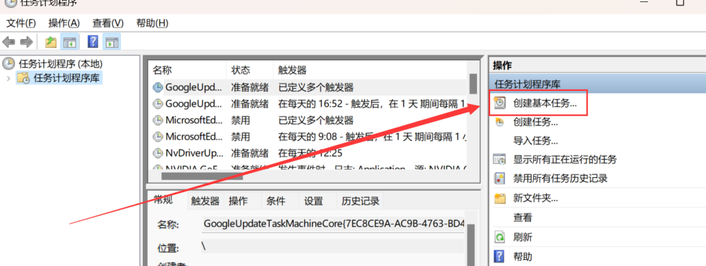Image resolution: width=706 pixels, height=266 pixels.
Task: Click the 禁用 status of first MicrosoftEd row
Action: click(x=241, y=120)
